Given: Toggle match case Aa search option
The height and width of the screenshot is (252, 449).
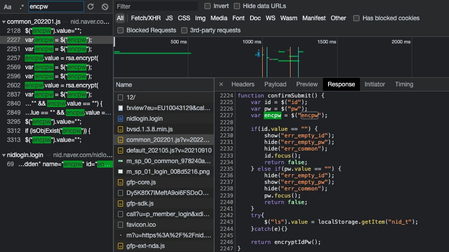Looking at the screenshot, I should [8, 7].
